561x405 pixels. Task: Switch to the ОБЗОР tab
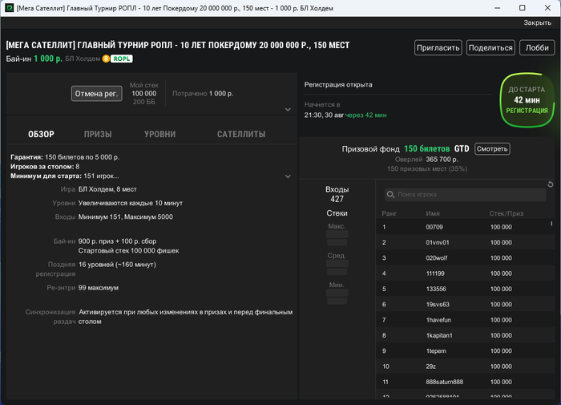click(x=41, y=134)
